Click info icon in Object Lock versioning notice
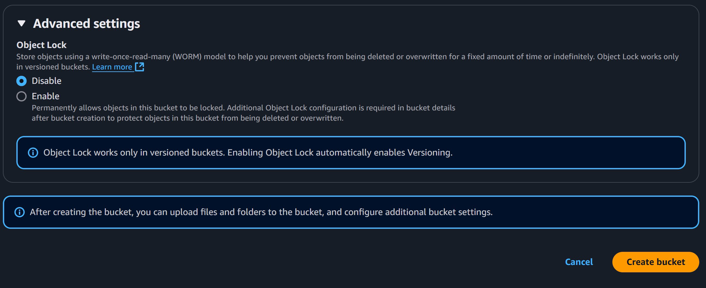The height and width of the screenshot is (288, 706). click(x=33, y=153)
